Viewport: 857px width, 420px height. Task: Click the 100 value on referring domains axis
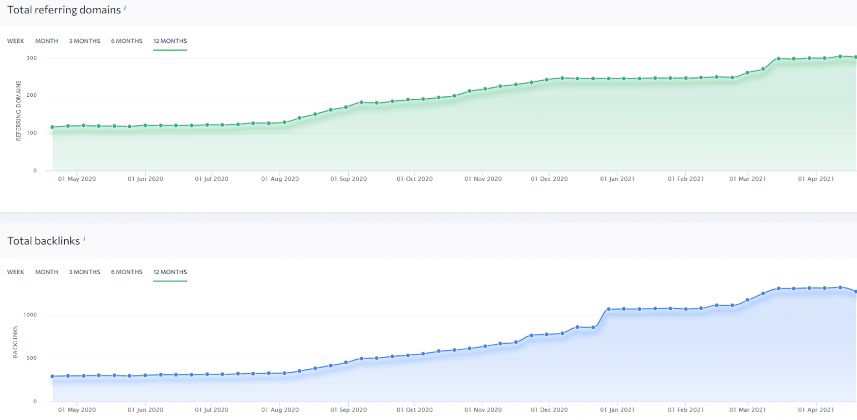32,133
